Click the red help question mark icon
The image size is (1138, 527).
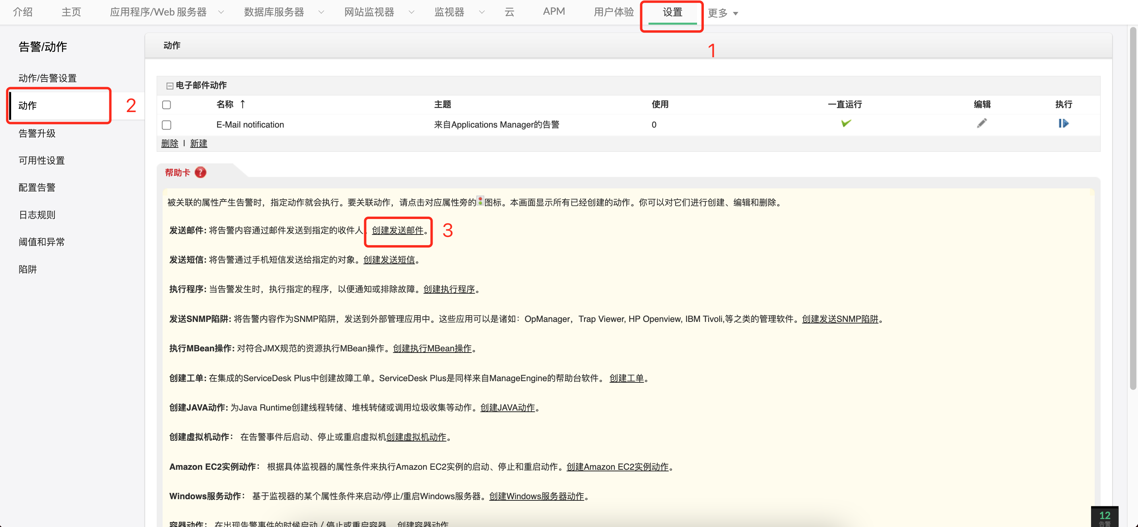click(x=200, y=172)
